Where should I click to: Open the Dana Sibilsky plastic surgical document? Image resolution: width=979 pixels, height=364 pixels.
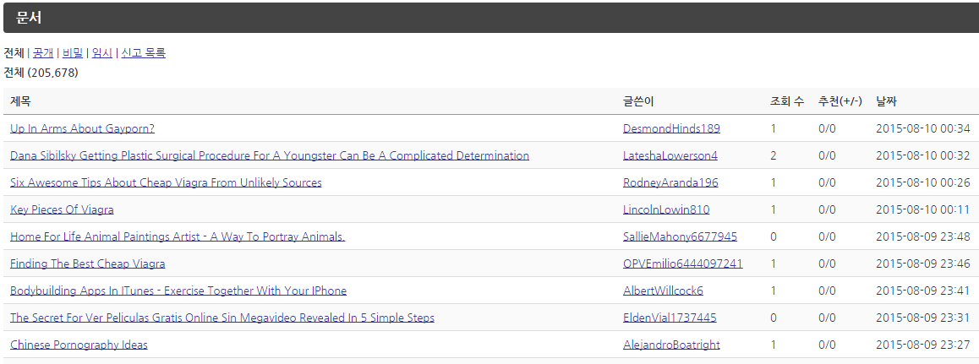269,155
